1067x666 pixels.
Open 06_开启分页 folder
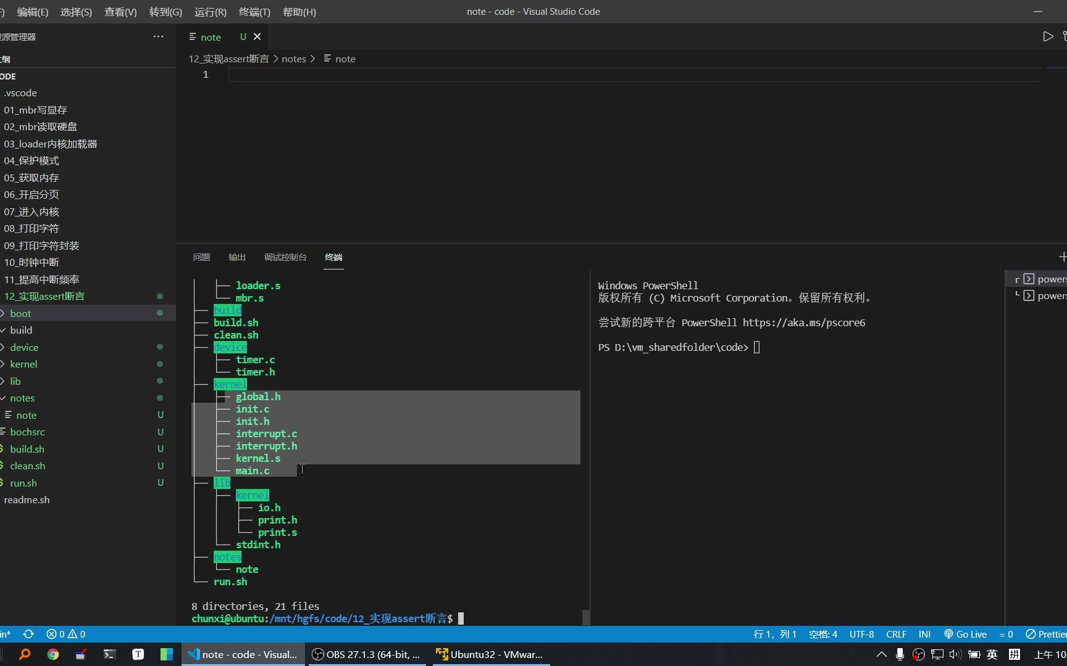(x=88, y=194)
